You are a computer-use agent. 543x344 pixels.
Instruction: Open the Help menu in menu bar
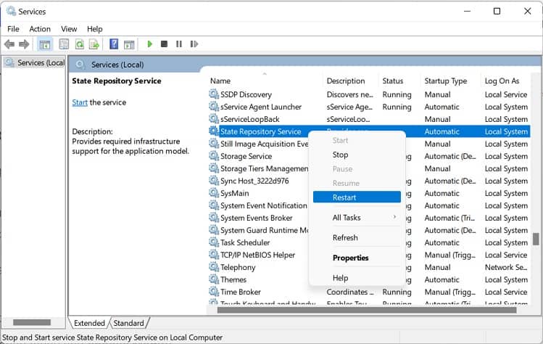94,29
